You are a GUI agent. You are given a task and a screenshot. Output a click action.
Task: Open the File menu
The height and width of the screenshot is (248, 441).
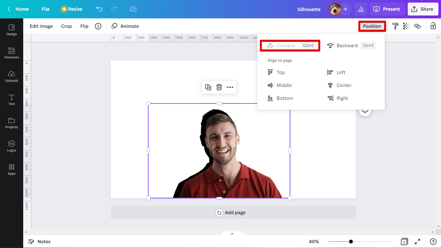45,9
